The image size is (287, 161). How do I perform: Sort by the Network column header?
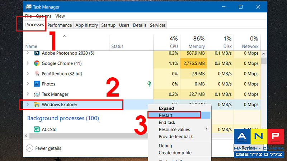(x=250, y=47)
